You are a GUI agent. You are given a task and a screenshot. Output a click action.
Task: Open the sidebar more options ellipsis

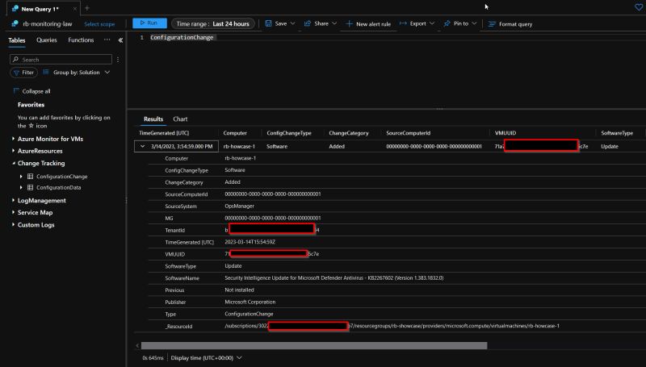(x=107, y=40)
